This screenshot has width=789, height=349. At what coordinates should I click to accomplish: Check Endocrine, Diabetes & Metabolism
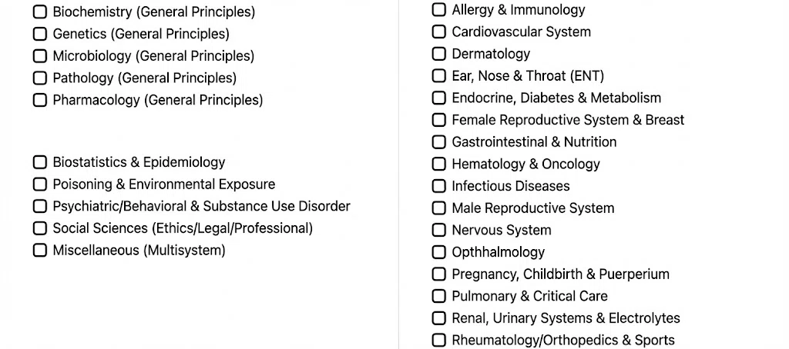[438, 98]
